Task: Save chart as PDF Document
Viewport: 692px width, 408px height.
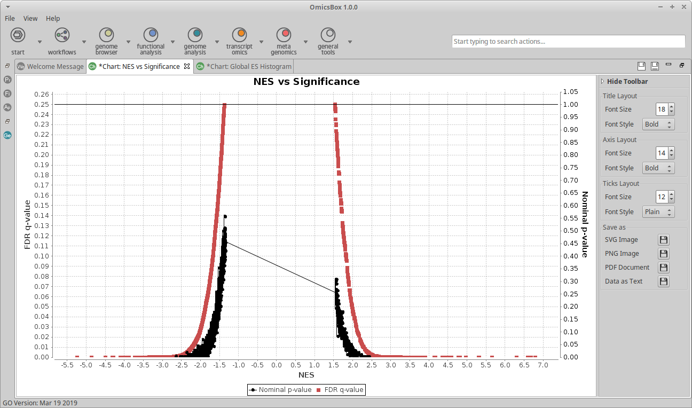Action: [x=663, y=268]
